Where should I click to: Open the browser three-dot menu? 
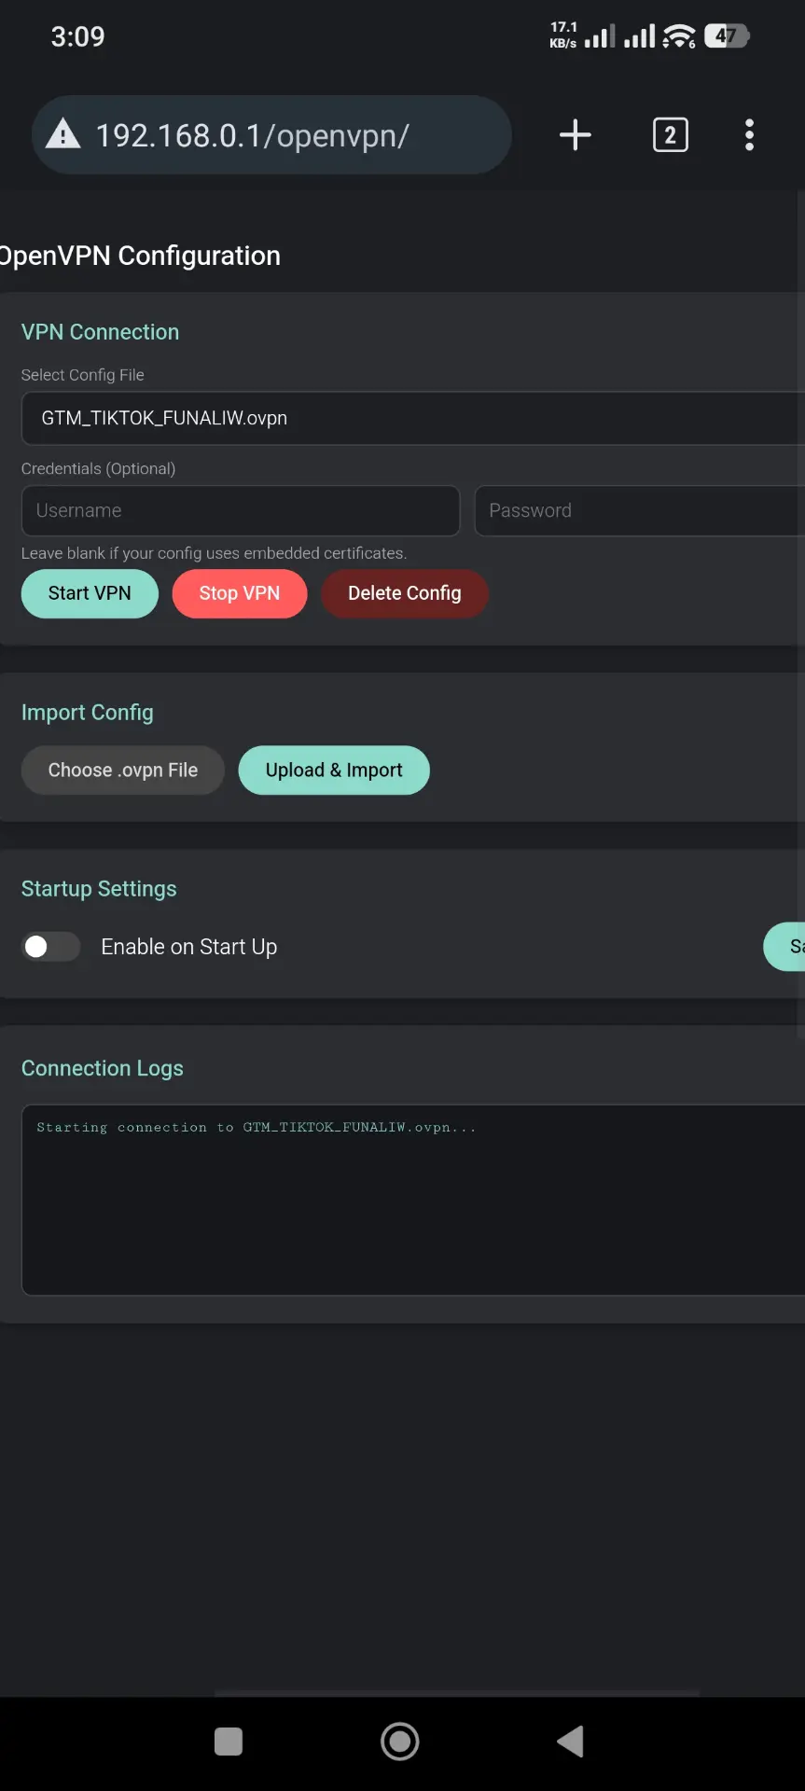[749, 135]
